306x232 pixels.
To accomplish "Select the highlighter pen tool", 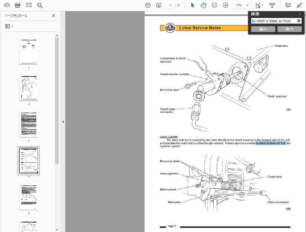I will 299,5.
